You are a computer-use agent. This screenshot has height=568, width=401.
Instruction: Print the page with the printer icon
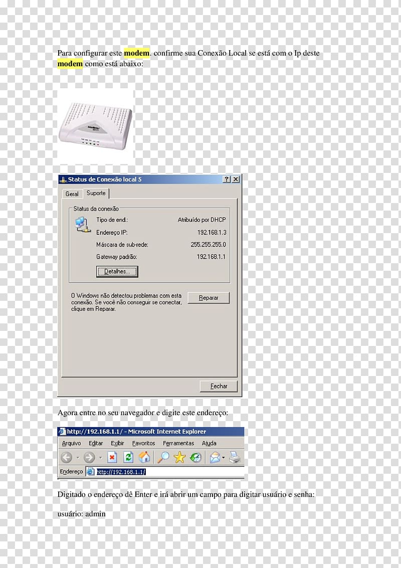pyautogui.click(x=235, y=458)
